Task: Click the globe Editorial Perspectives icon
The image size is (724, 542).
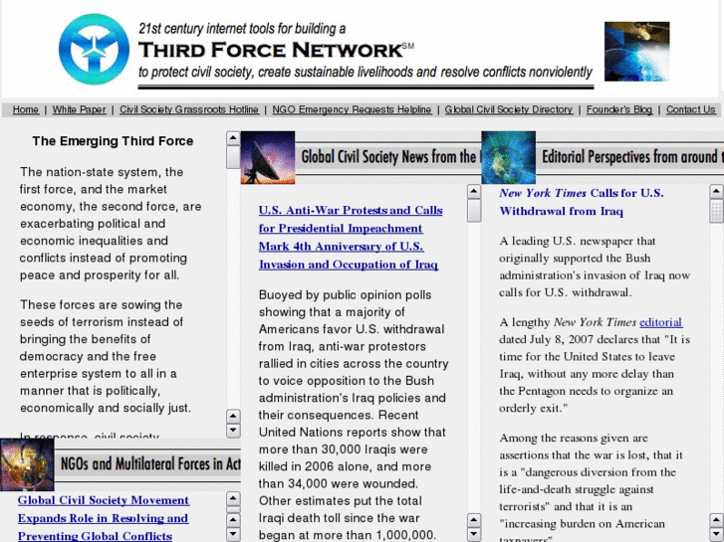Action: (x=508, y=158)
